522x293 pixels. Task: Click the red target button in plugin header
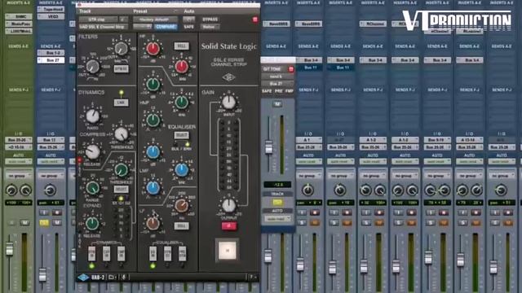pyautogui.click(x=255, y=20)
